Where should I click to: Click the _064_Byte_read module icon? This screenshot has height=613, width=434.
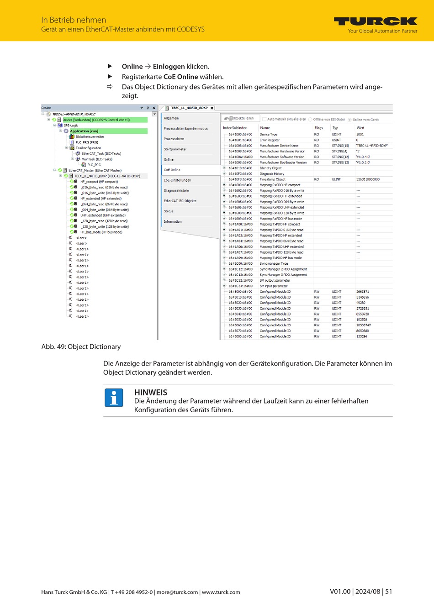75,204
